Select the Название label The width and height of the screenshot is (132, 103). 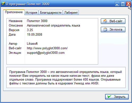coord(16,21)
